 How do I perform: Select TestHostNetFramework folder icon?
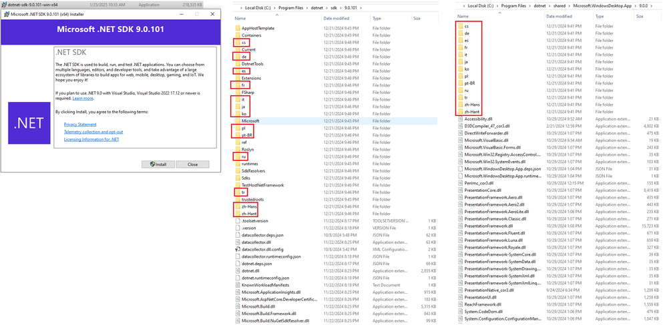click(x=238, y=185)
